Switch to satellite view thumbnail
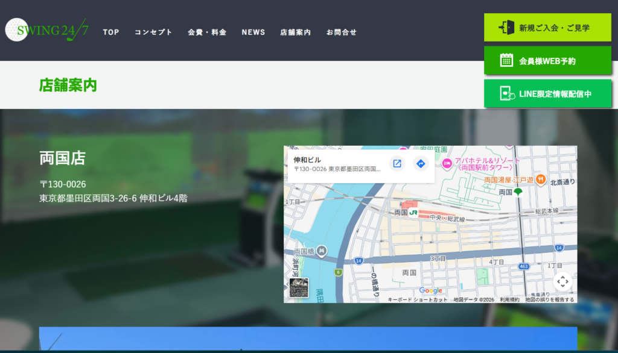Screen dimensions: 618x353 (x=299, y=287)
